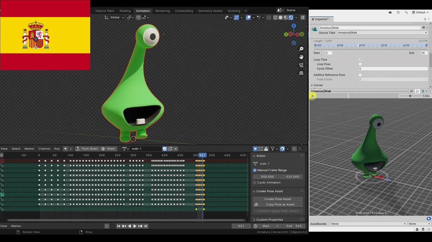
Task: Select rendered viewport shading mode
Action: click(291, 17)
